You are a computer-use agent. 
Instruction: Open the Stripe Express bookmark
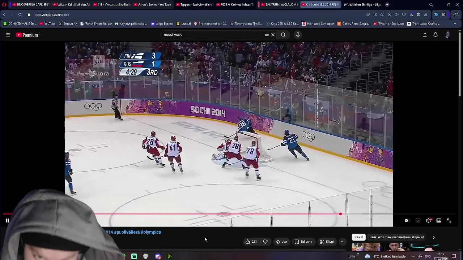click(162, 23)
